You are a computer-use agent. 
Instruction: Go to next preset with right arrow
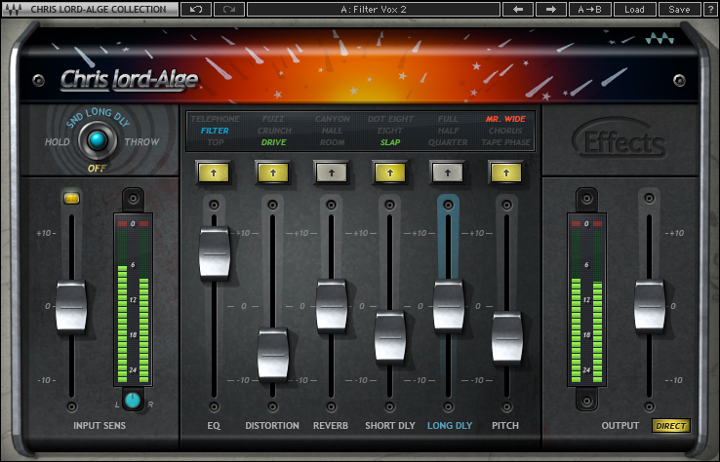click(551, 9)
